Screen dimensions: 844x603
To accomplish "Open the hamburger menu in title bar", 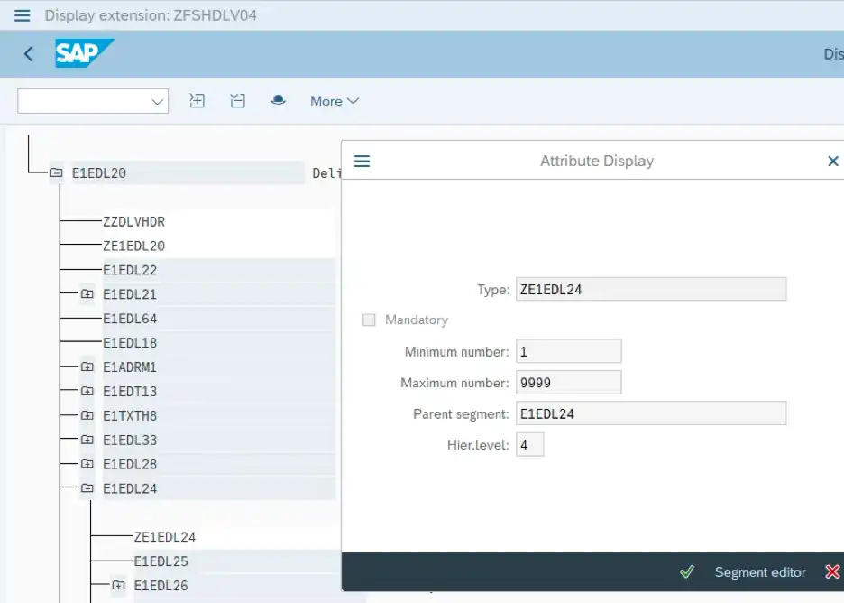I will pyautogui.click(x=23, y=15).
